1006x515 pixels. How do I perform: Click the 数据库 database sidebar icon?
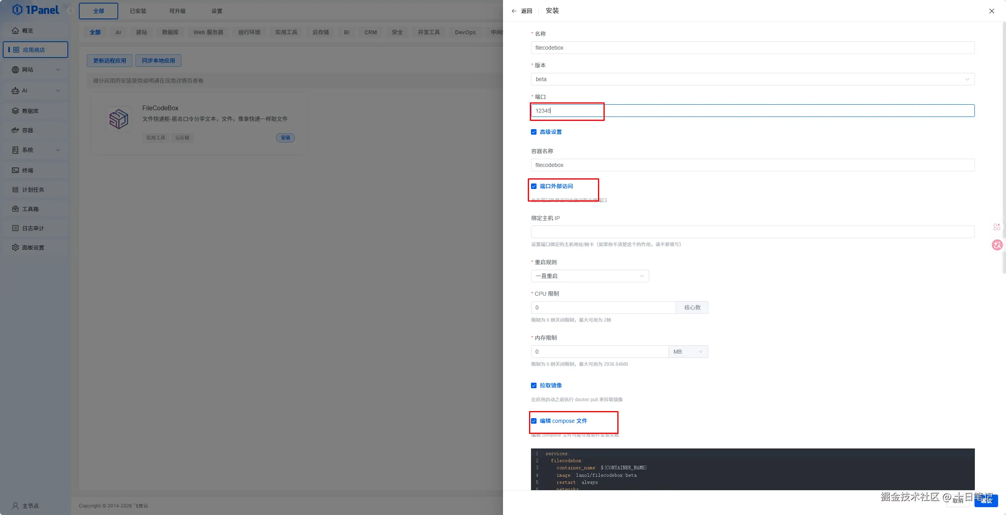click(x=15, y=111)
